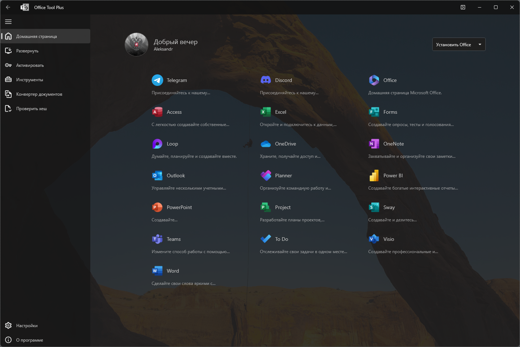Screen dimensions: 520x347
Task: Toggle the hamburger navigation menu
Action: pos(8,22)
